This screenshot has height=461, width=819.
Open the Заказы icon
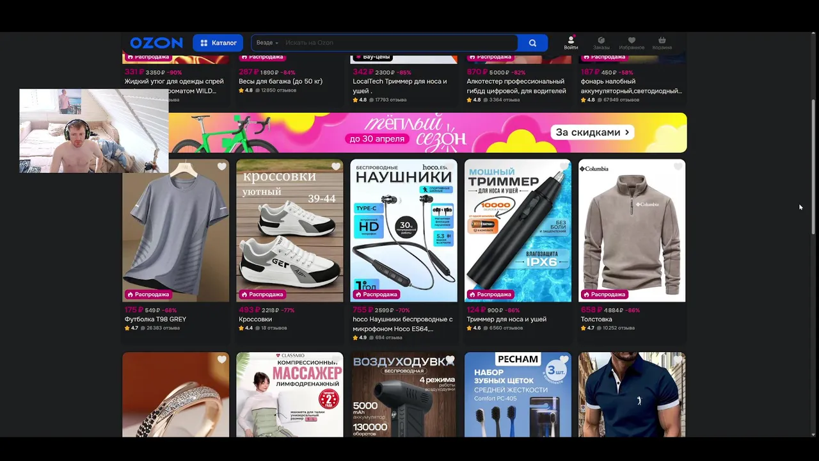coord(601,43)
